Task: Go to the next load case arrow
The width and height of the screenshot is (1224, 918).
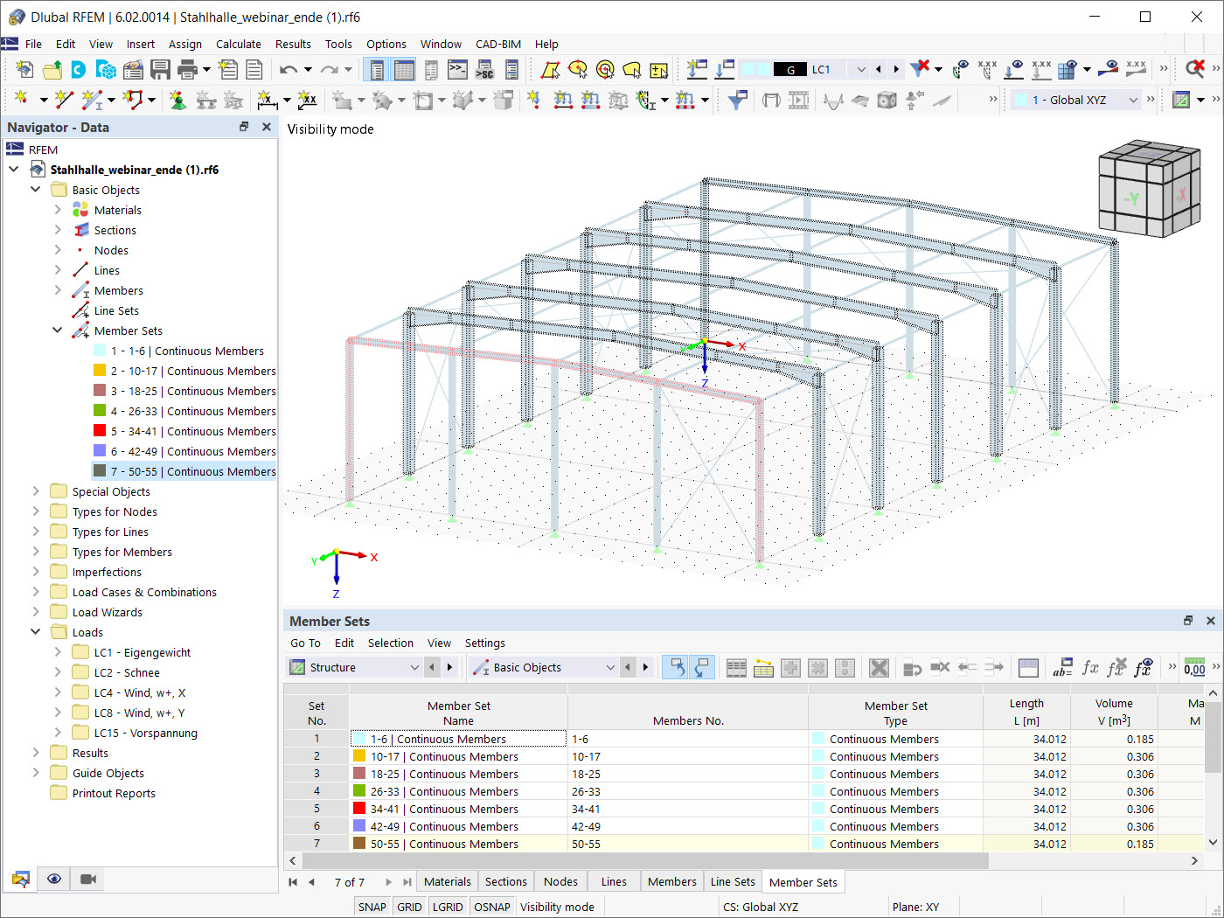Action: [897, 70]
